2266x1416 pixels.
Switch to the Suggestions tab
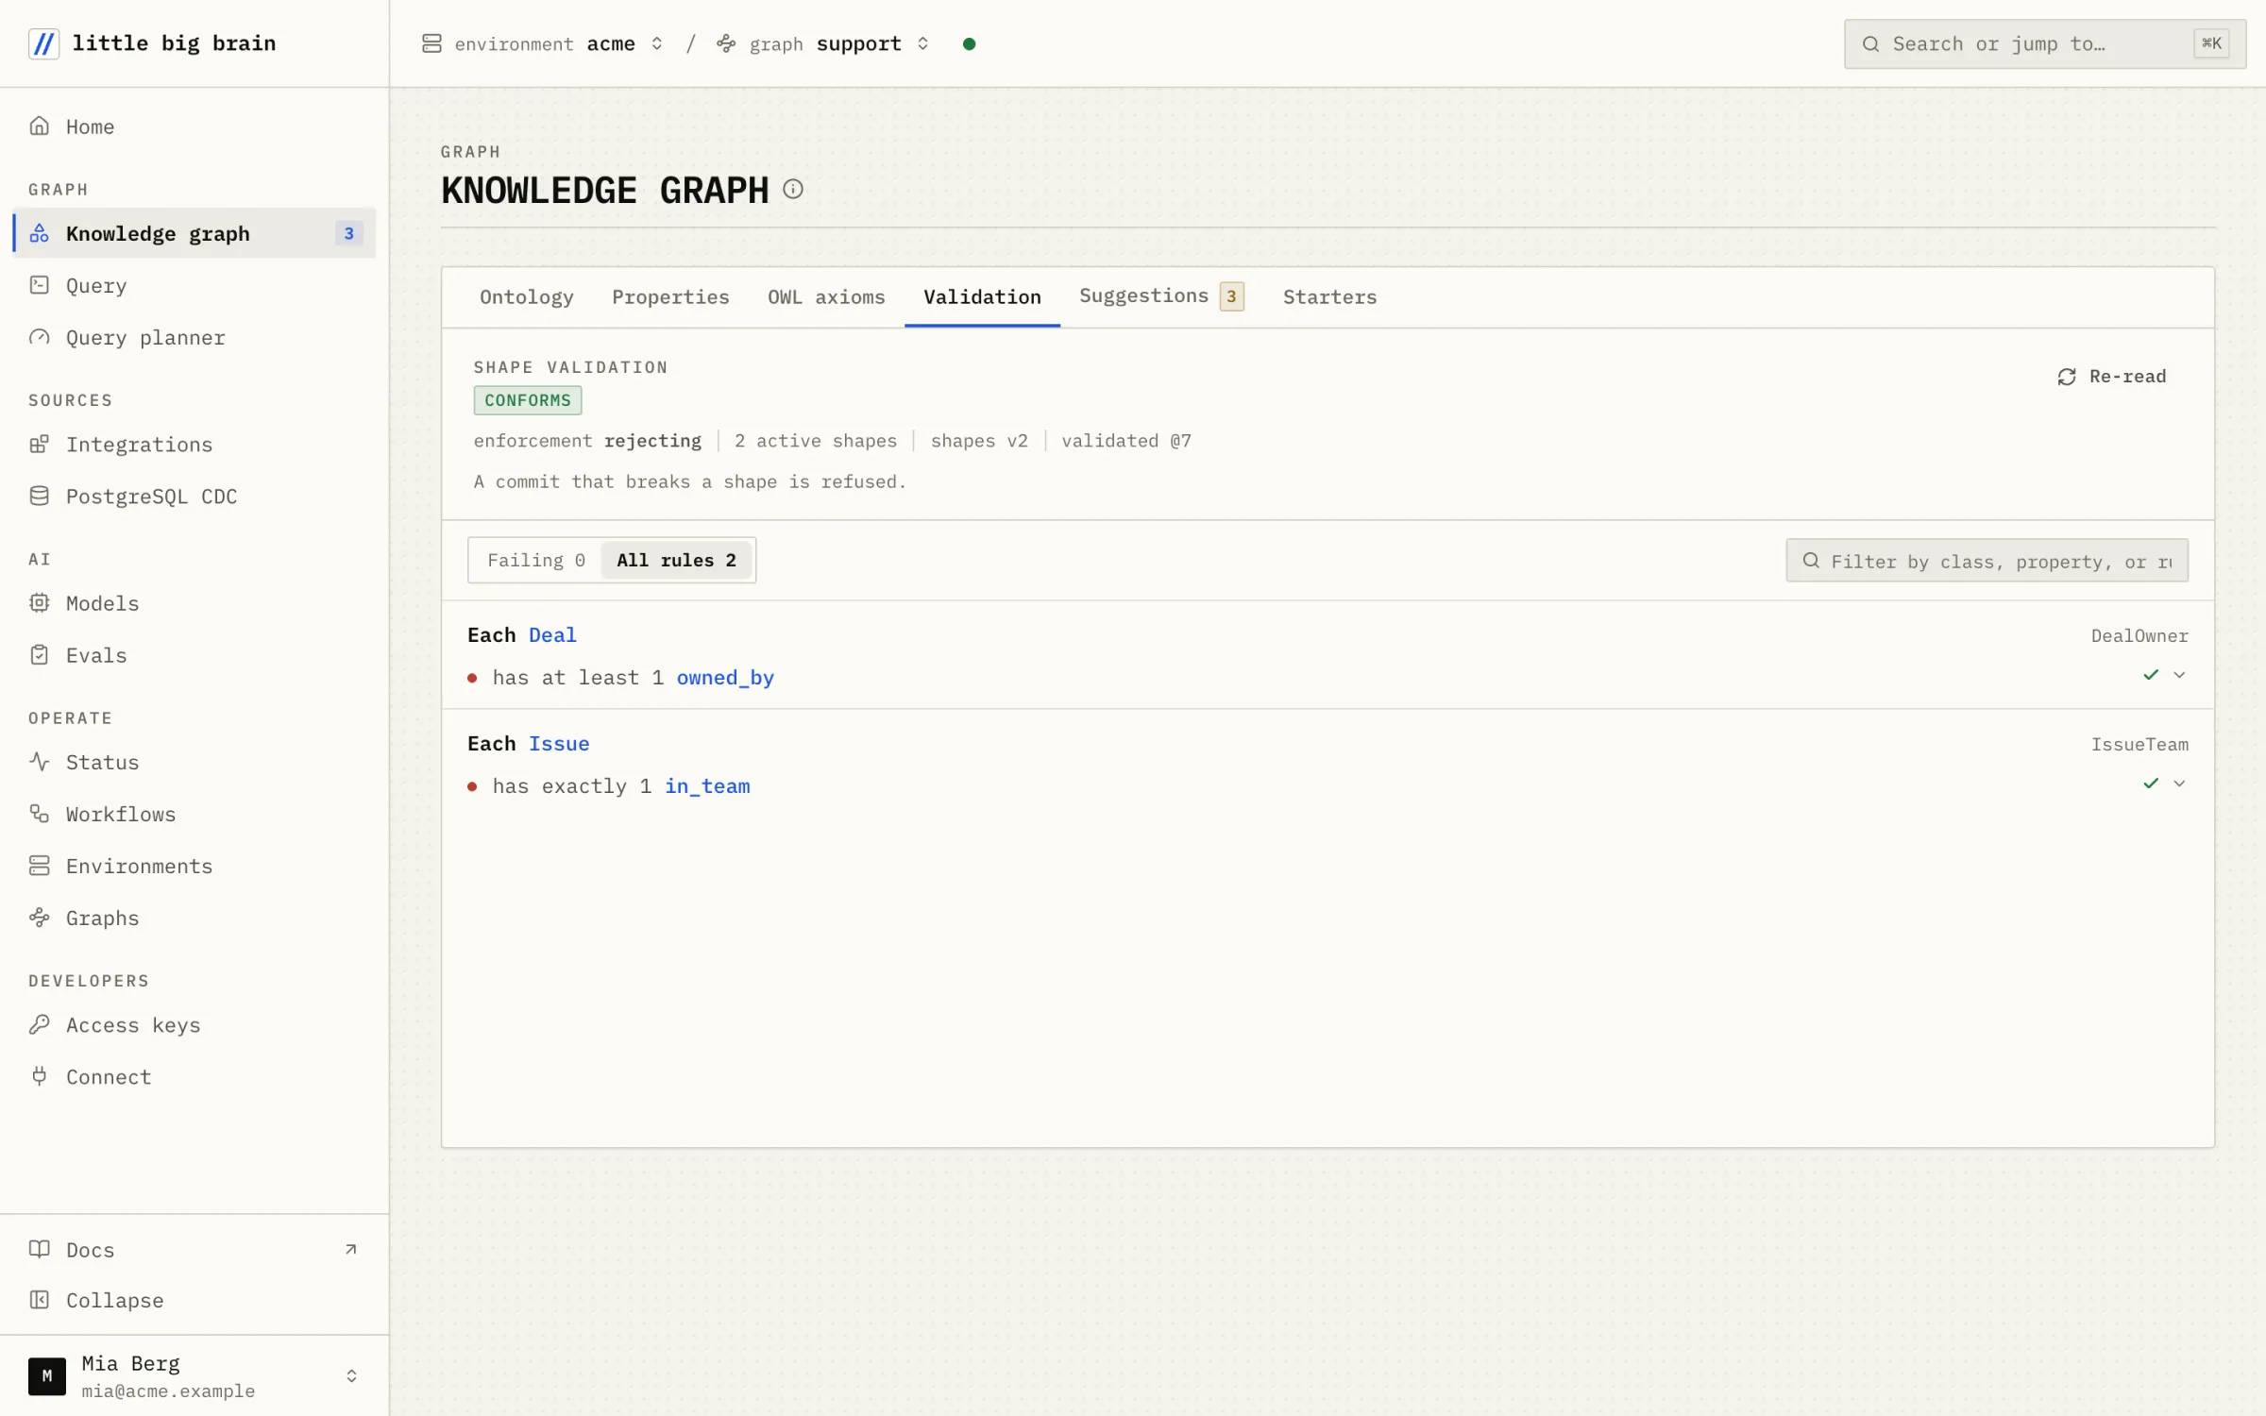coord(1161,296)
